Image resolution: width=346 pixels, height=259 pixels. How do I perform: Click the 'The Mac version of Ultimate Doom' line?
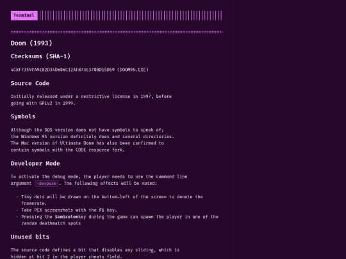click(87, 143)
